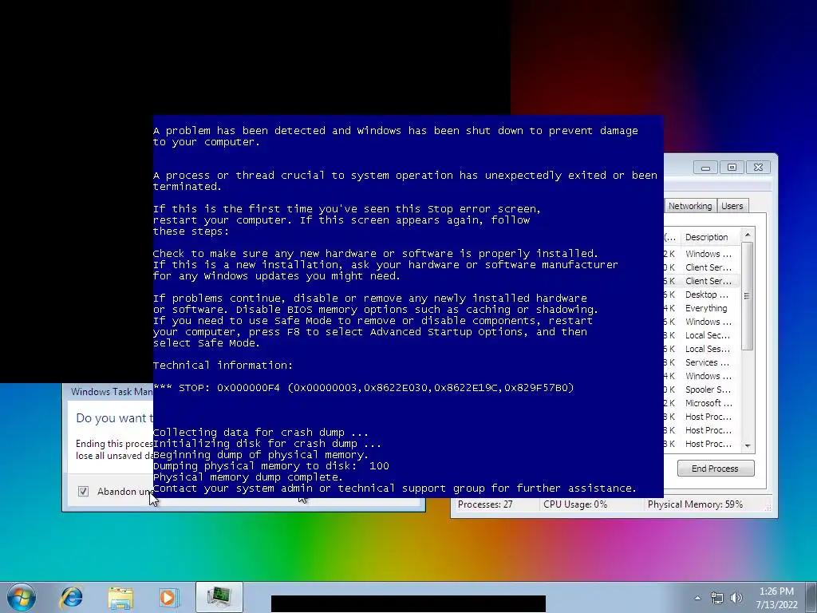Click the Show Desktop strip at taskbar end
817x613 pixels.
point(811,598)
